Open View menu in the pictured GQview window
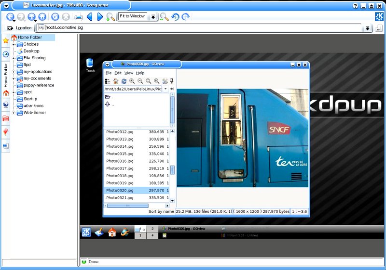Screen dimensions: 386x270 128,73
